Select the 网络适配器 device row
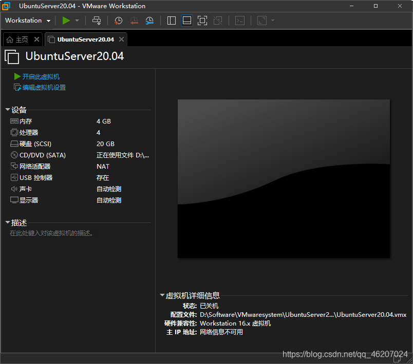This screenshot has height=364, width=413. (80, 166)
